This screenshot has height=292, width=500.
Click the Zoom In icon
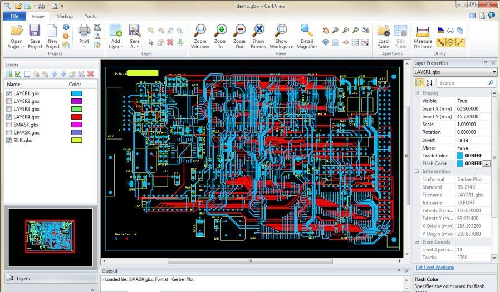coord(220,31)
